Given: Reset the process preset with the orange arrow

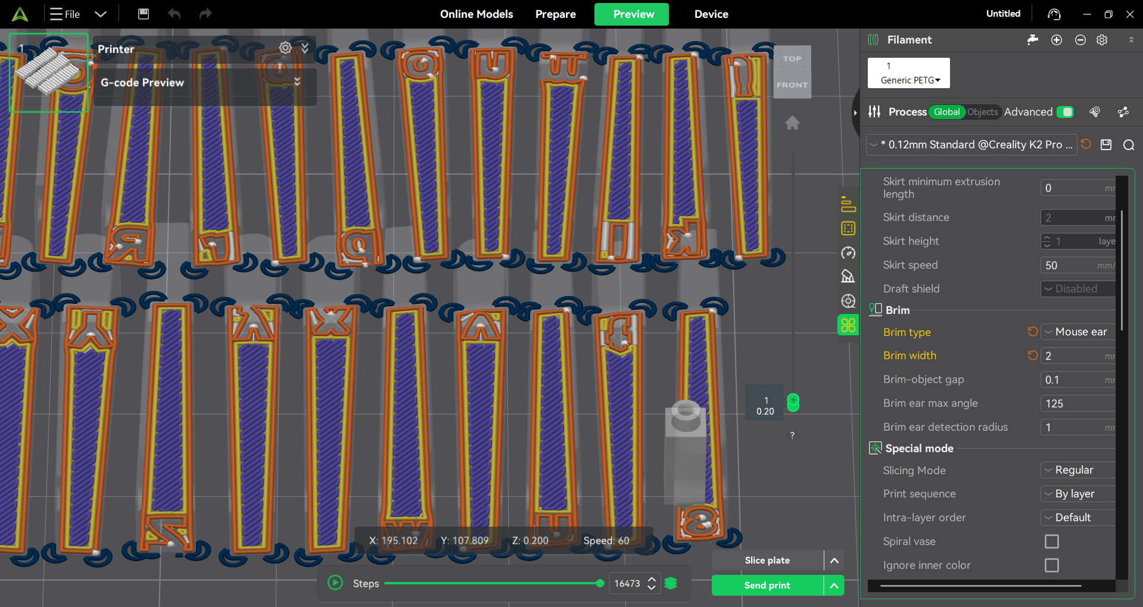Looking at the screenshot, I should click(x=1086, y=144).
